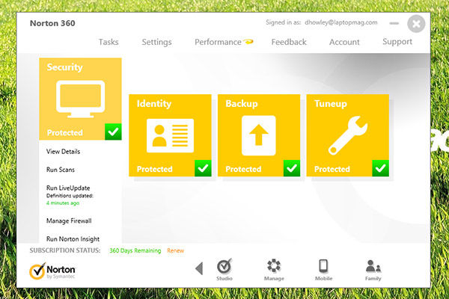Click 'Definitions updated:' text

(70, 196)
